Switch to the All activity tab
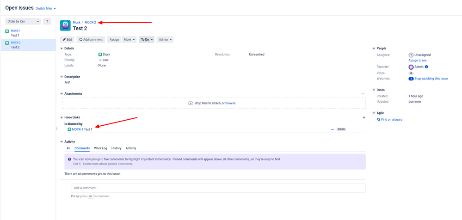 tap(68, 148)
